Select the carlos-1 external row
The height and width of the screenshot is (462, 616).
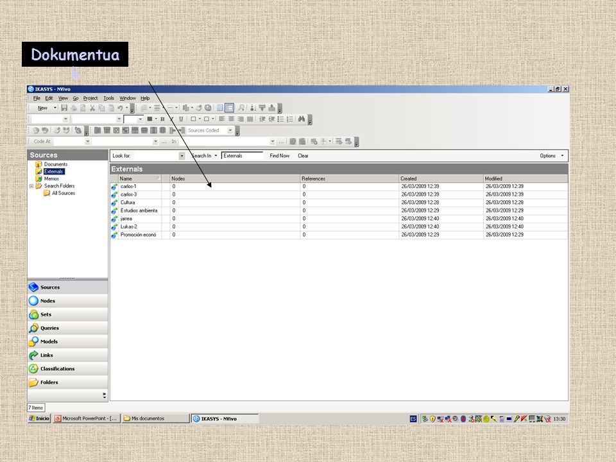coord(339,187)
